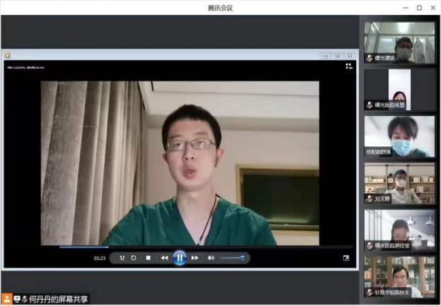Maximize the inner media player window
Viewport: 441px width, 306px height.
(338, 55)
